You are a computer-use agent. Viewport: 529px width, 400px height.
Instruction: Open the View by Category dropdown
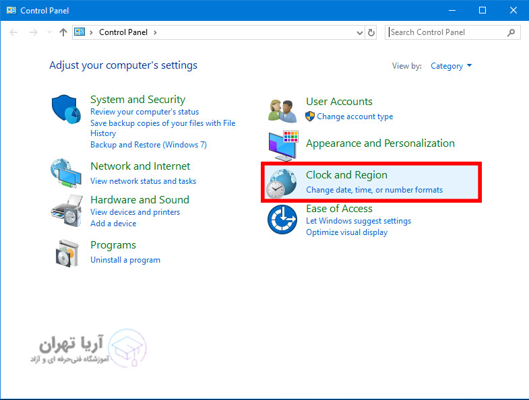click(451, 66)
